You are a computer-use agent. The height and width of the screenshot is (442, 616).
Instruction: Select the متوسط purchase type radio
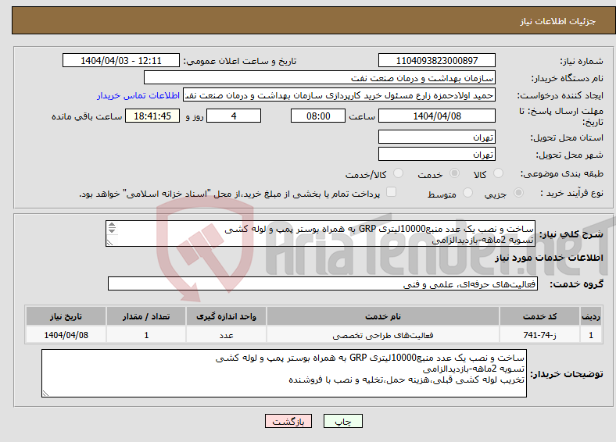467,193
